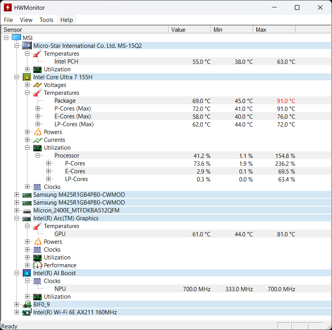The width and height of the screenshot is (332, 330).
Task: Expand the Currents section
Action: [x=27, y=140]
